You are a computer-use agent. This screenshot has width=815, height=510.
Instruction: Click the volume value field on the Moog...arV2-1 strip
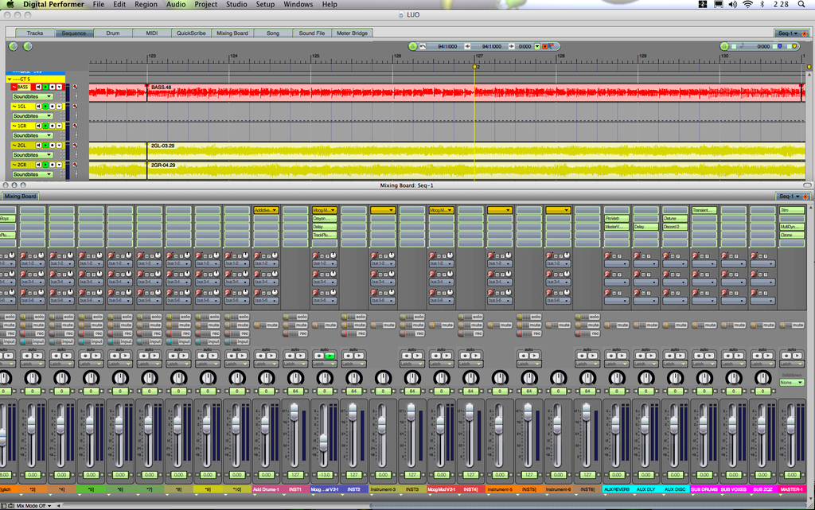pos(325,475)
